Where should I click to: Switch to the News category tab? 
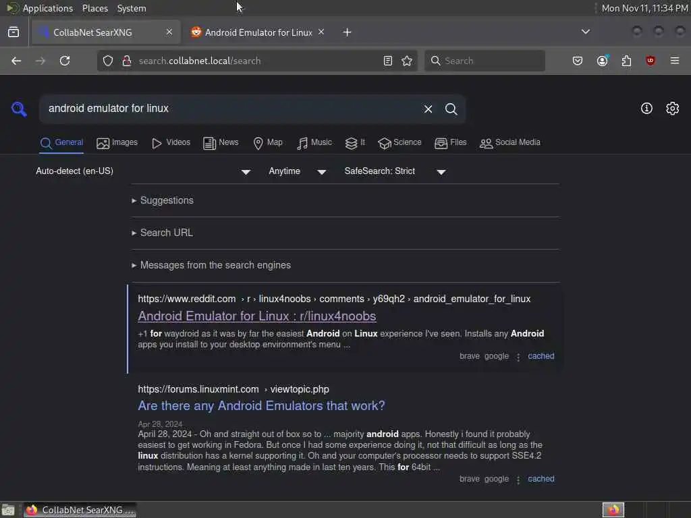pos(221,143)
